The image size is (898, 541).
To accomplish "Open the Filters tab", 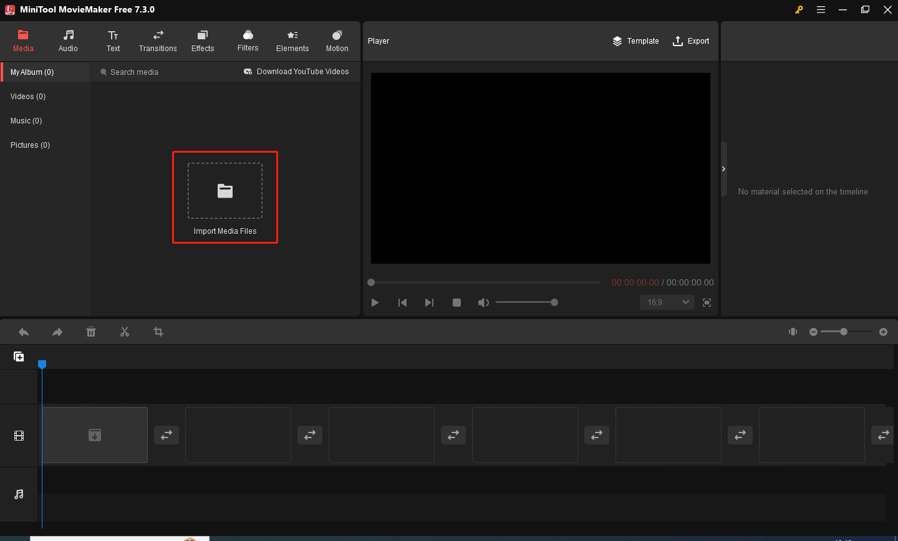I will (248, 41).
